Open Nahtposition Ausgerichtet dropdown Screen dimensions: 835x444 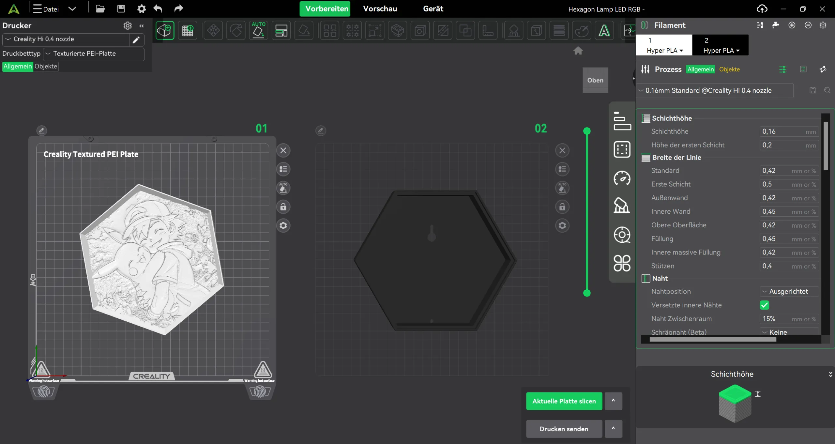coord(789,291)
